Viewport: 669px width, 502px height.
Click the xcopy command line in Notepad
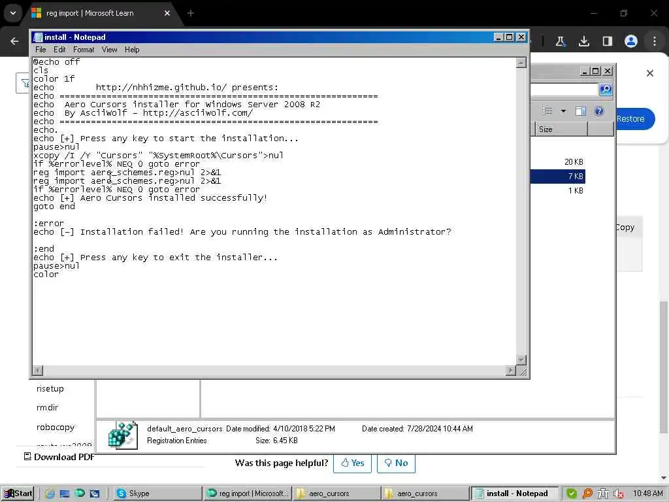[158, 156]
